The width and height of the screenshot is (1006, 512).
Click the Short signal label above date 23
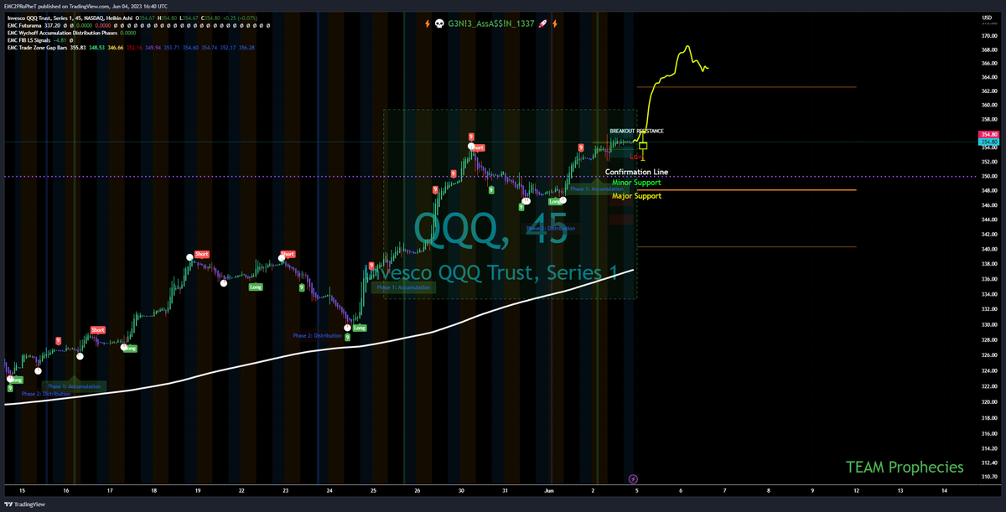(x=288, y=254)
